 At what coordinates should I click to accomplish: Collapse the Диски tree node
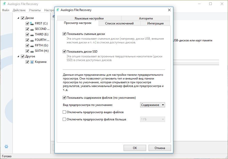pos(18,18)
